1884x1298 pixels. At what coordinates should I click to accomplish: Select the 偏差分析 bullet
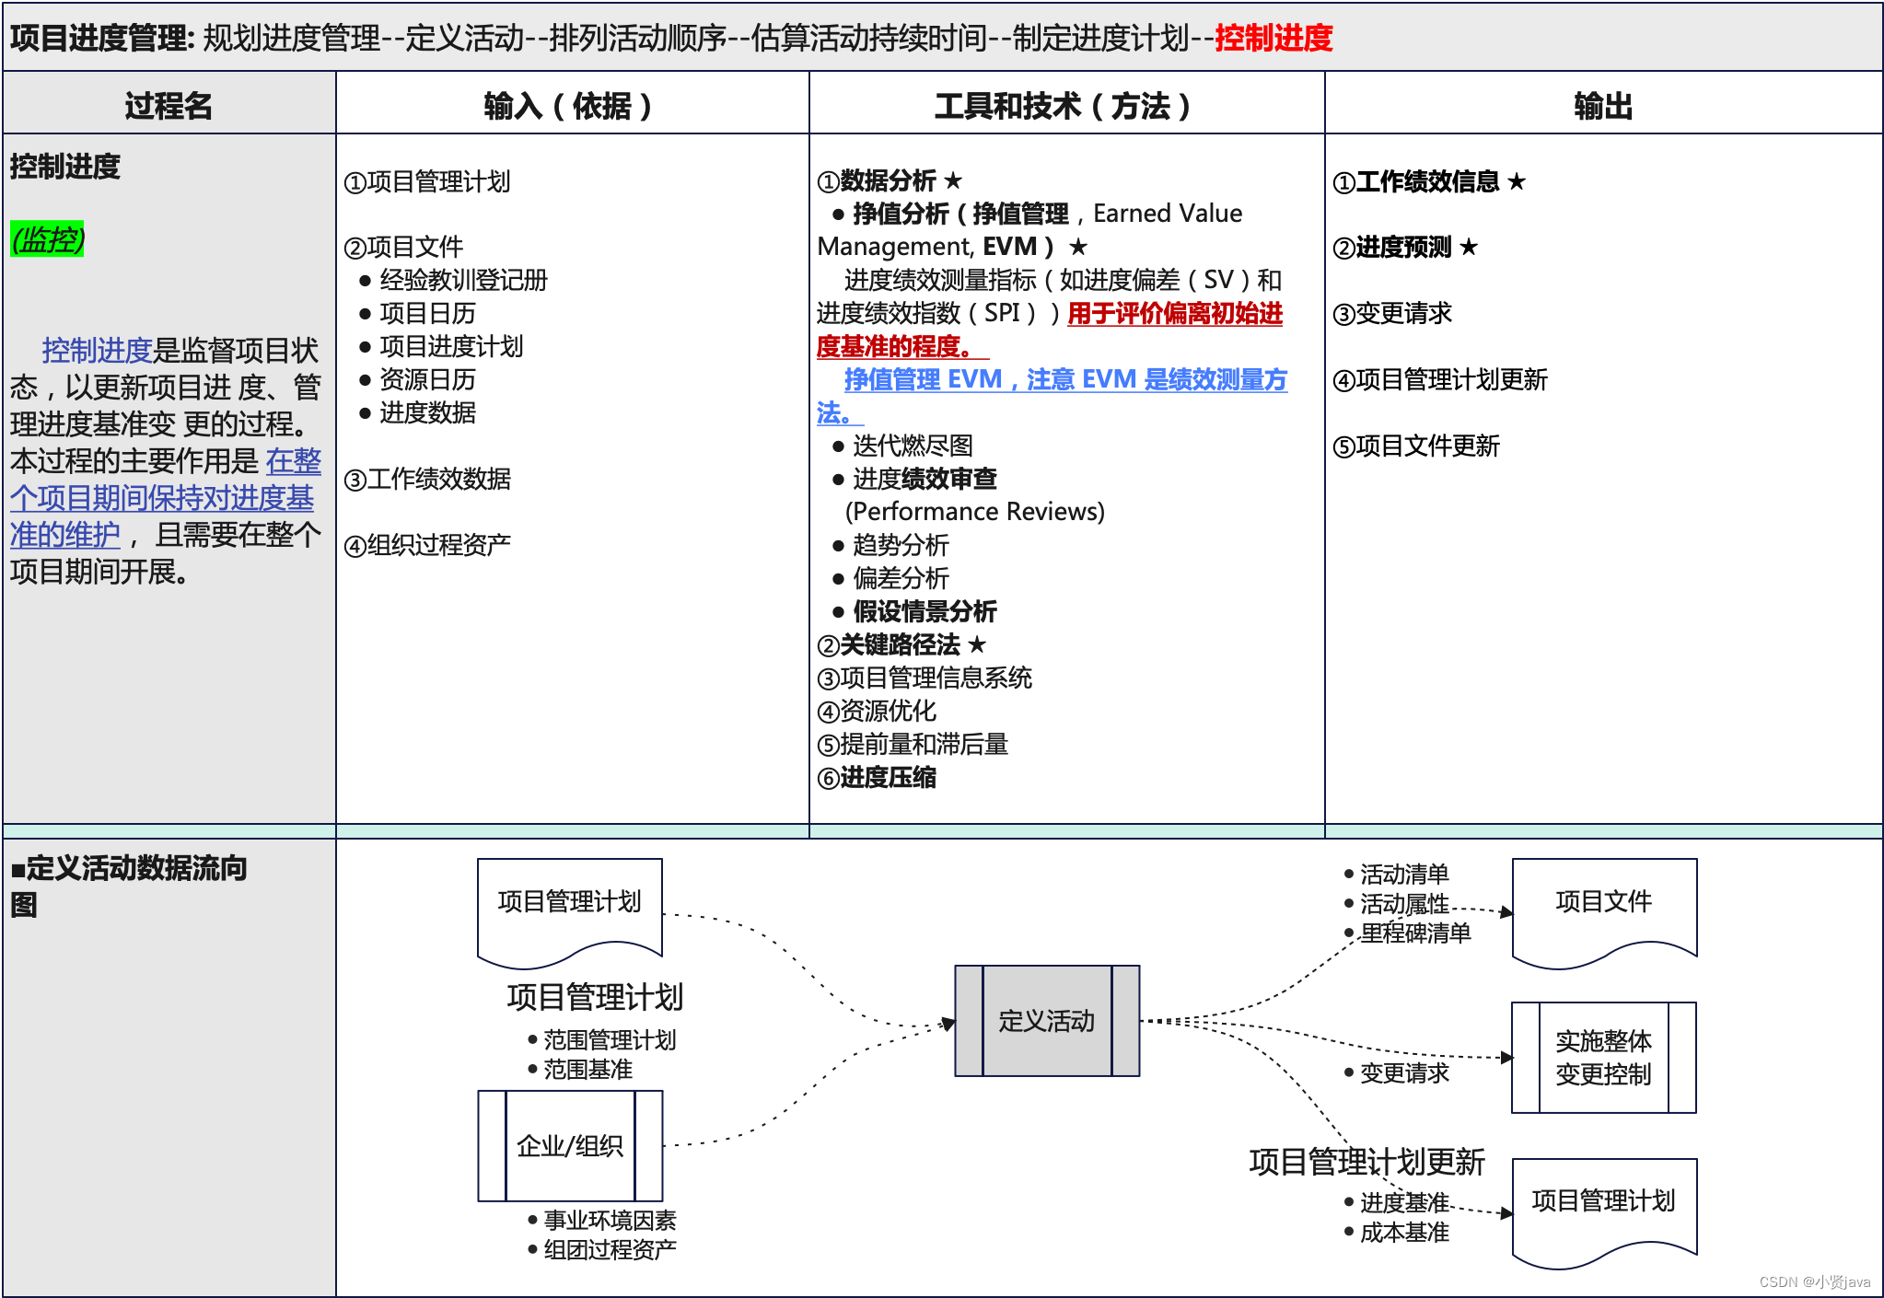tap(890, 578)
